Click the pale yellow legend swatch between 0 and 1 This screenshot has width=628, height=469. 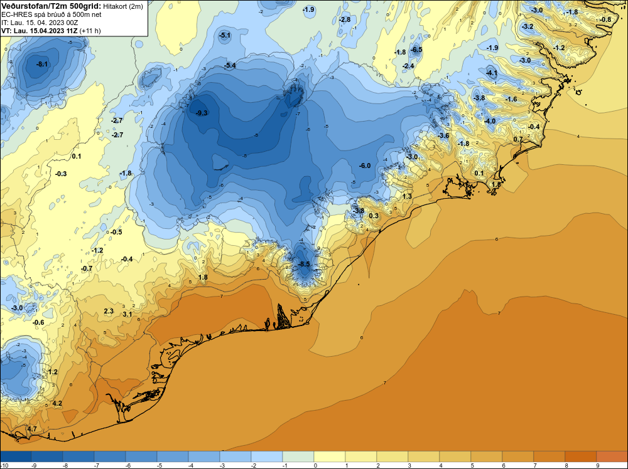(330, 456)
